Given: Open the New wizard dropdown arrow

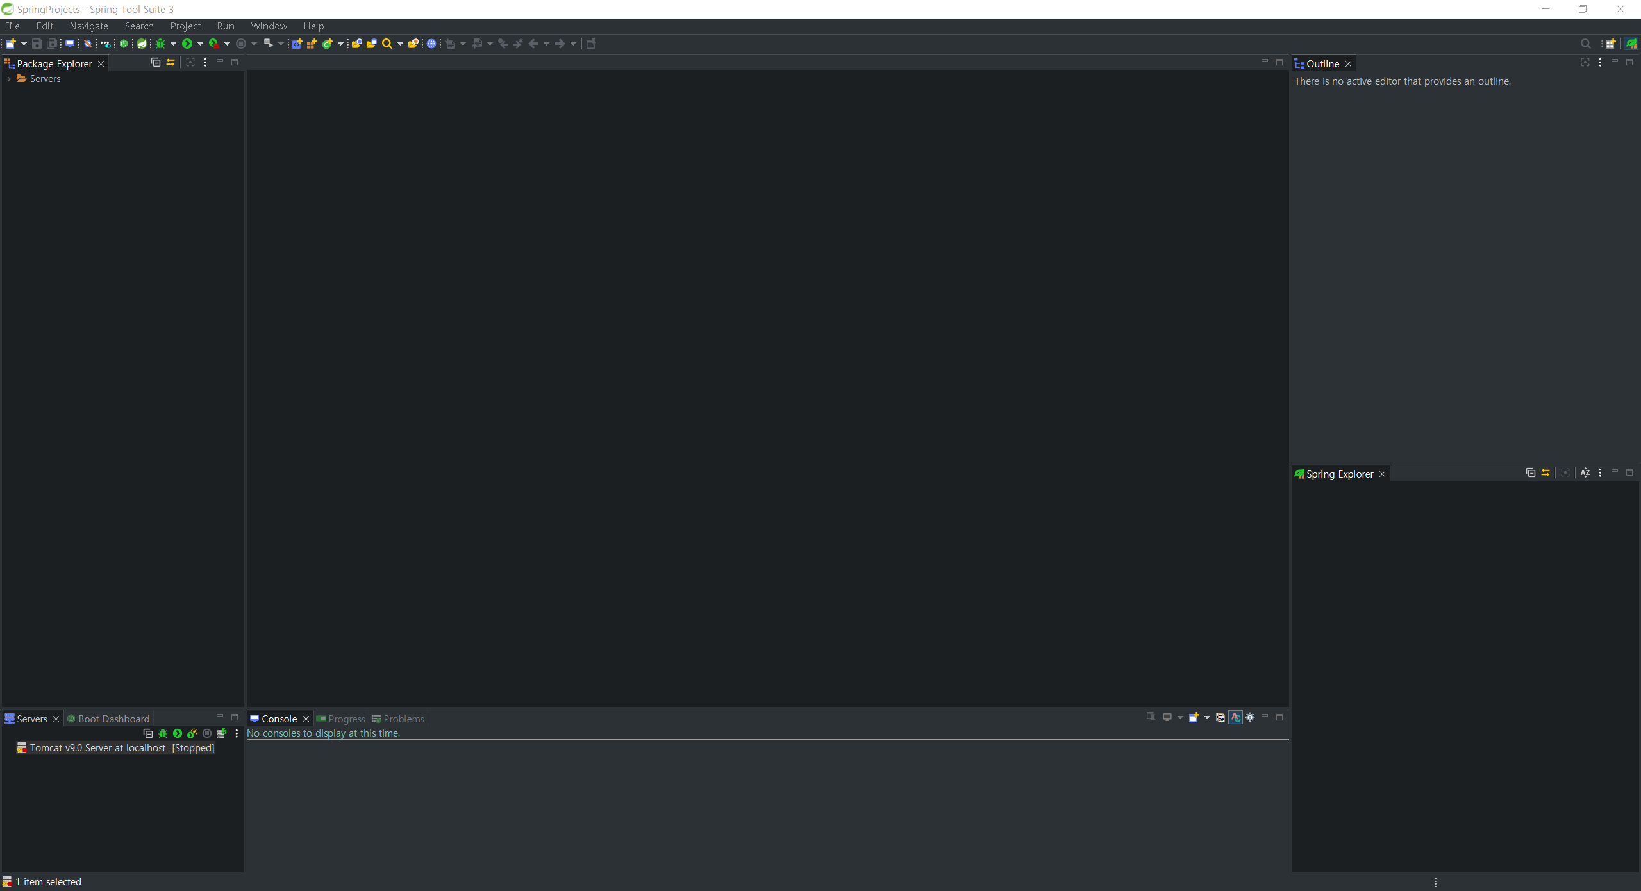Looking at the screenshot, I should click(x=24, y=44).
